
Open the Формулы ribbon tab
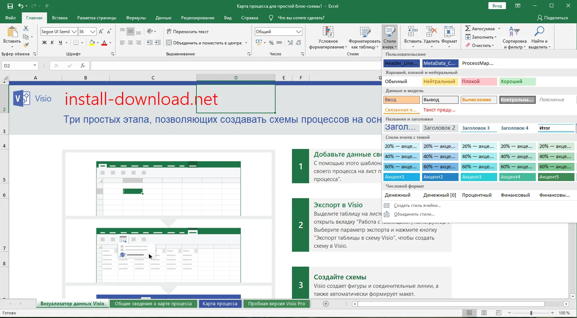(x=136, y=18)
